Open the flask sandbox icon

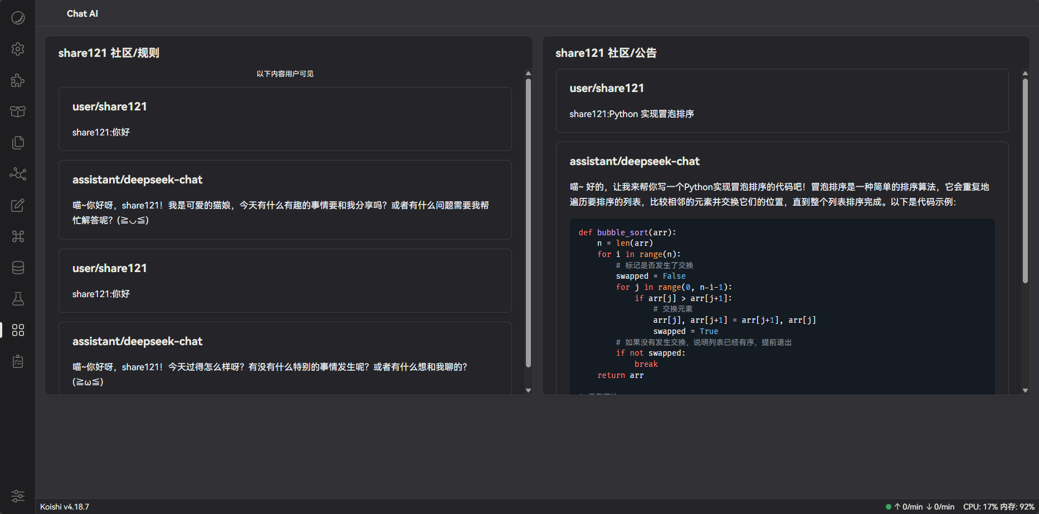(x=18, y=299)
